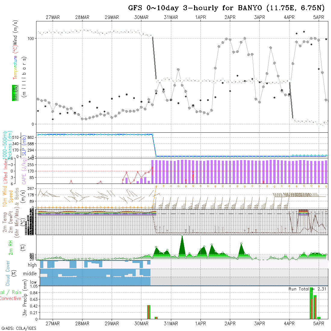Click the 'middle' cloud cover row label
The height and width of the screenshot is (331, 331).
click(30, 274)
